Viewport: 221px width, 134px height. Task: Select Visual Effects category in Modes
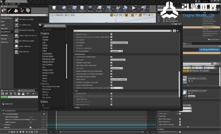[6, 32]
